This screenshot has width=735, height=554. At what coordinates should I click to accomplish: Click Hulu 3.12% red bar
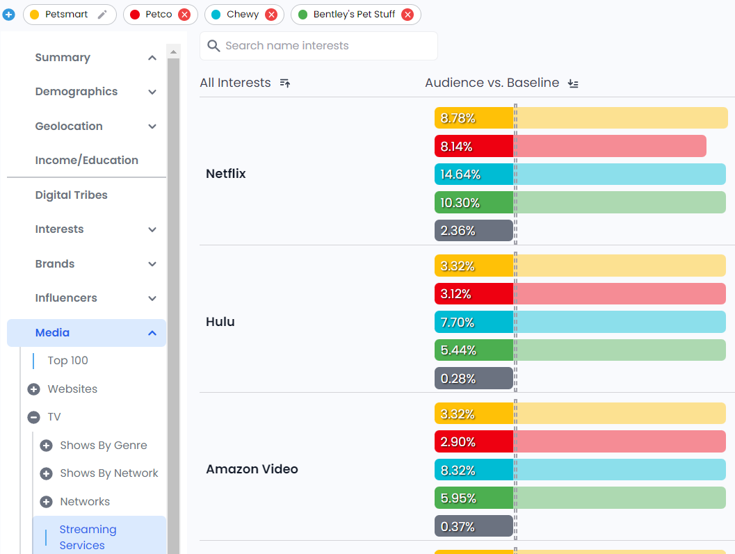pyautogui.click(x=581, y=294)
